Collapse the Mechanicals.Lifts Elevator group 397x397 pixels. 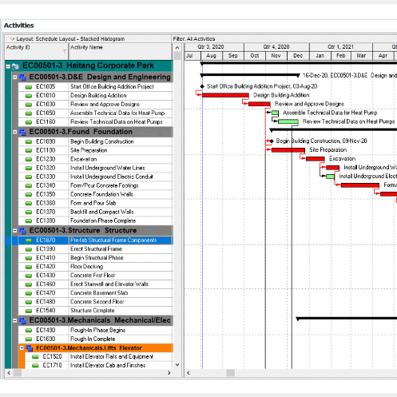(x=22, y=348)
